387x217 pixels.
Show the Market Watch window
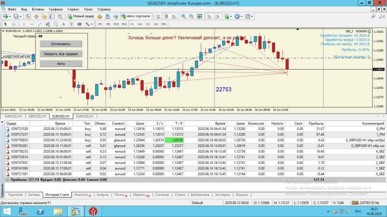(28, 16)
